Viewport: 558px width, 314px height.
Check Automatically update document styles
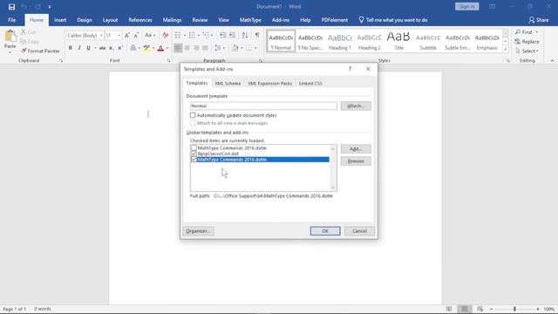coord(193,115)
